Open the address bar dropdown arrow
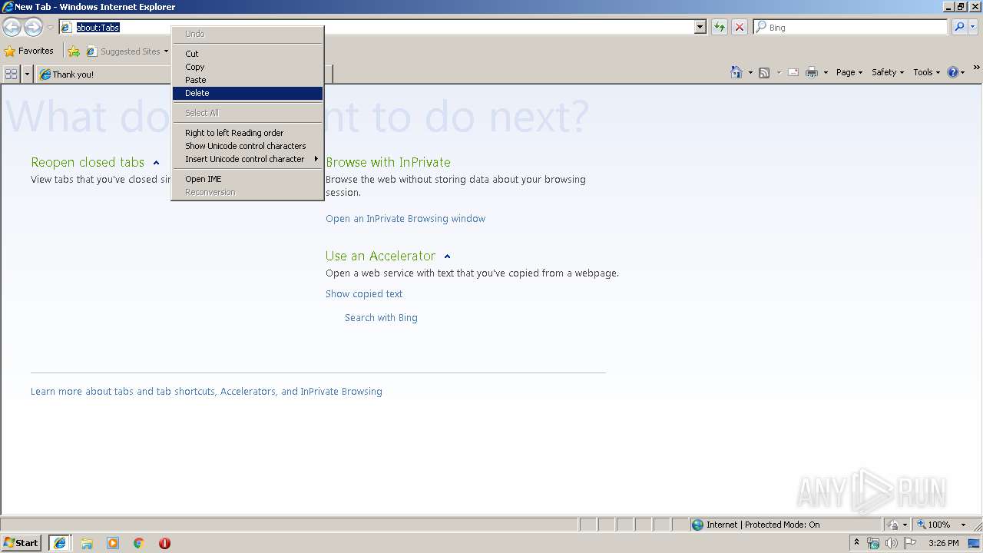Image resolution: width=983 pixels, height=553 pixels. 700,27
